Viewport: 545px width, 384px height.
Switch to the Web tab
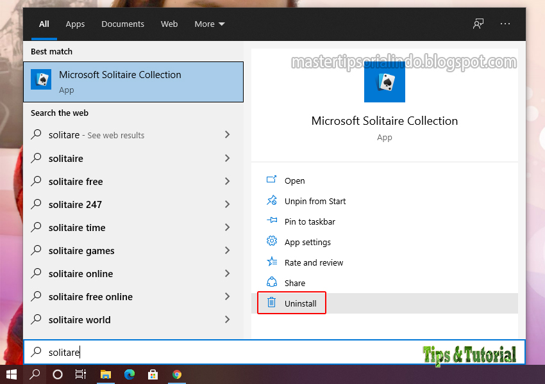169,24
